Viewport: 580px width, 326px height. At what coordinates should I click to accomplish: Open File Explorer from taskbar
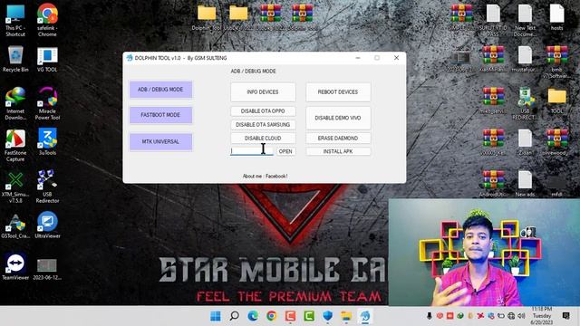(346, 316)
